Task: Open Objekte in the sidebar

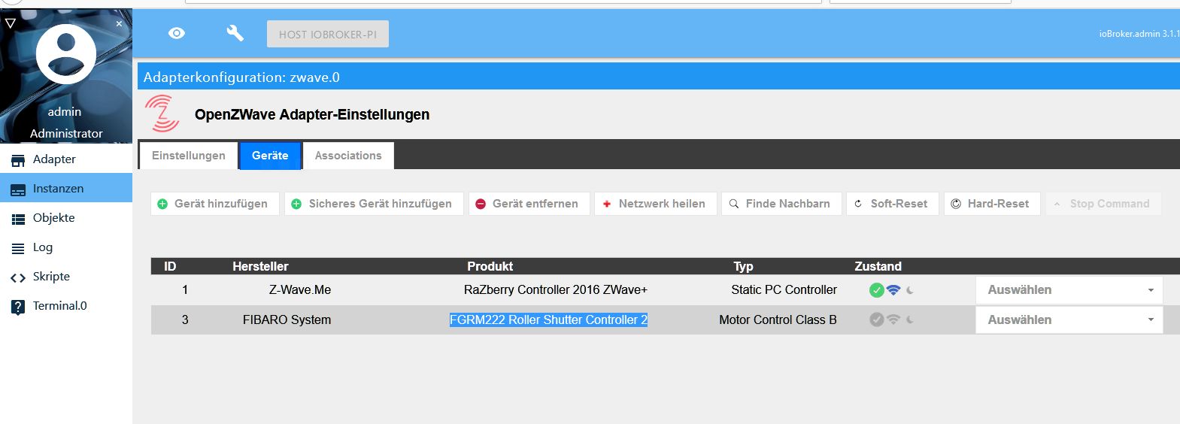Action: 66,218
